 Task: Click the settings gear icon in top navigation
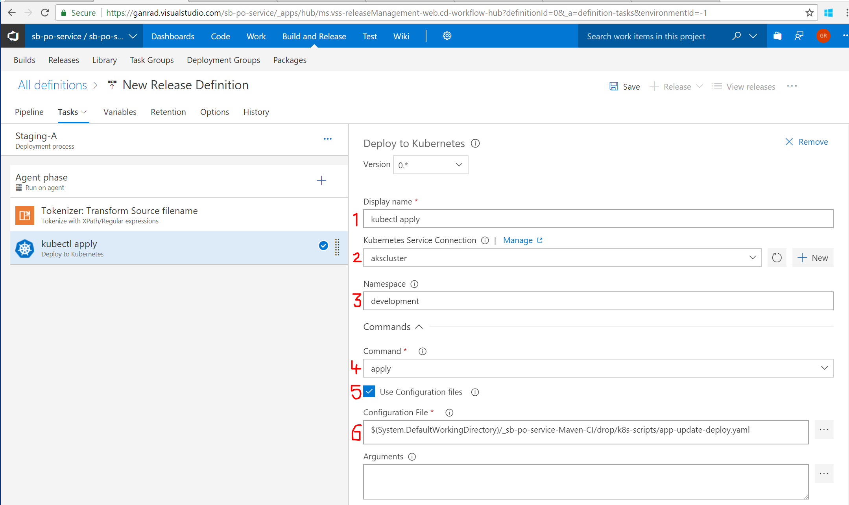[447, 36]
